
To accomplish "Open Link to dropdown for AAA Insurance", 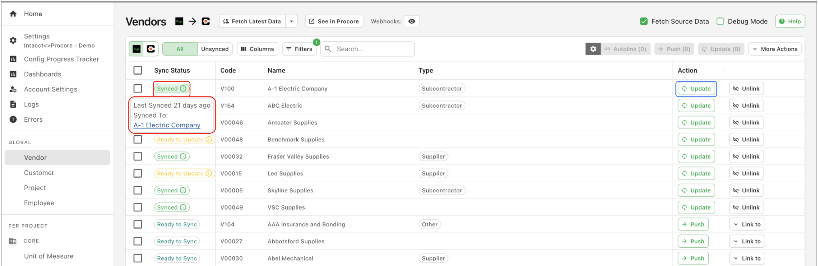I will 747,224.
